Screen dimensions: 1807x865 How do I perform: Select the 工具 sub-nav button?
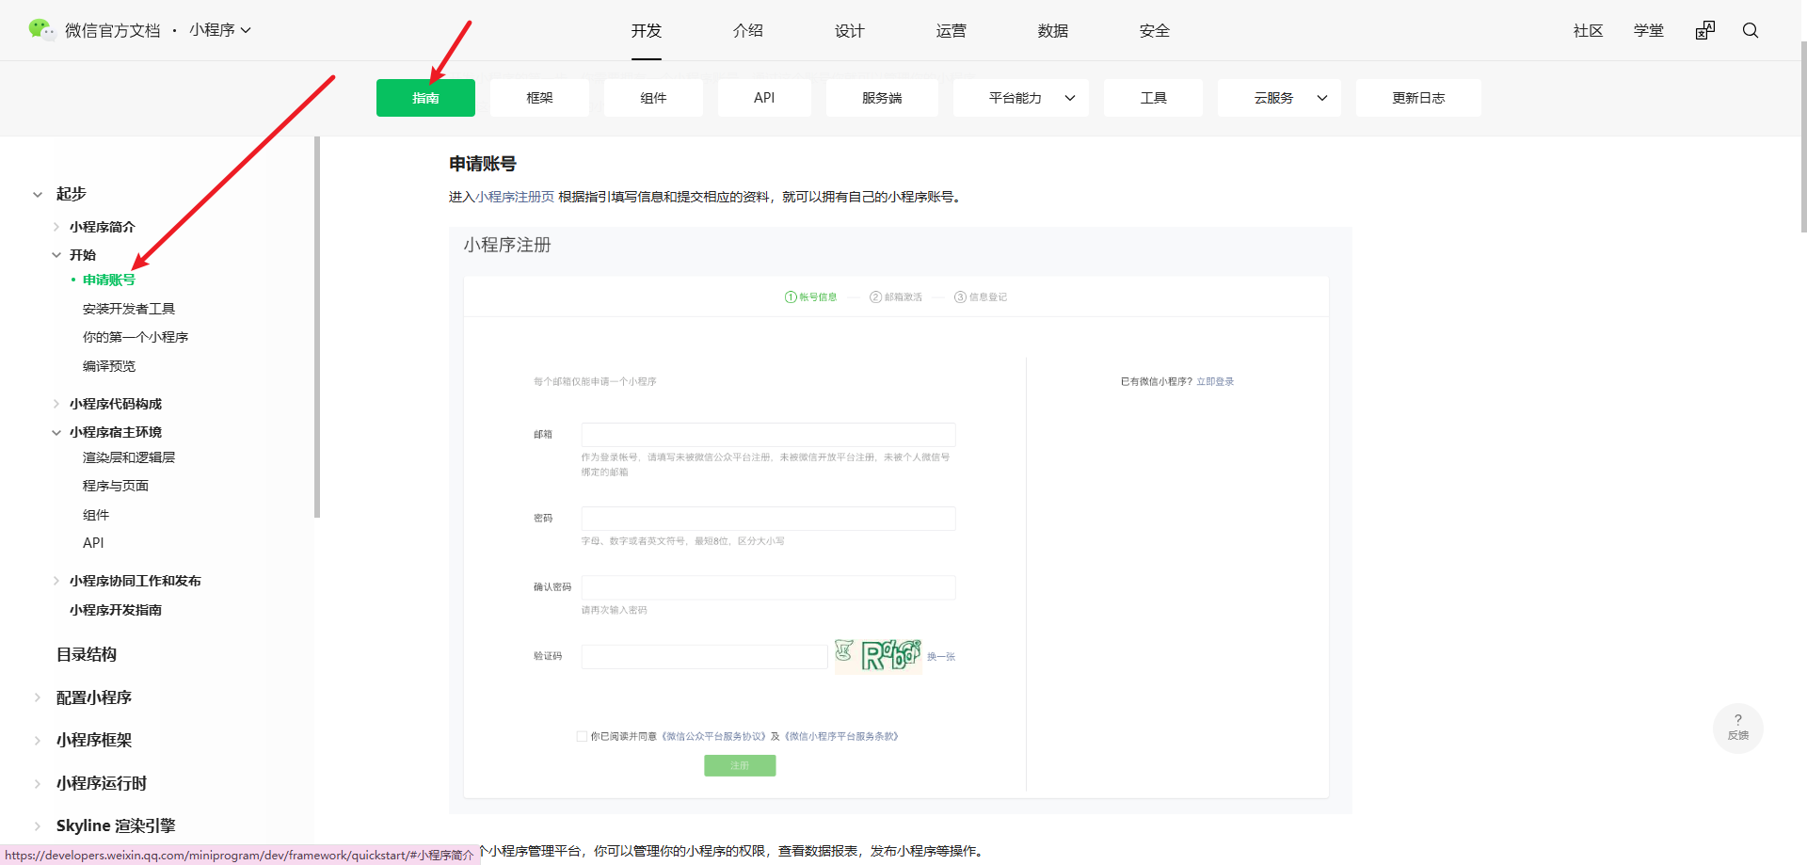coord(1153,98)
